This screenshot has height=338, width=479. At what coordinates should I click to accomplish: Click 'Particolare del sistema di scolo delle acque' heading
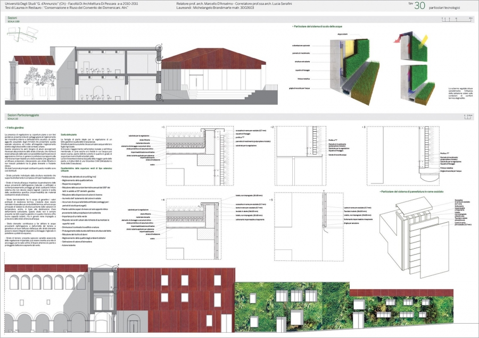click(x=318, y=26)
